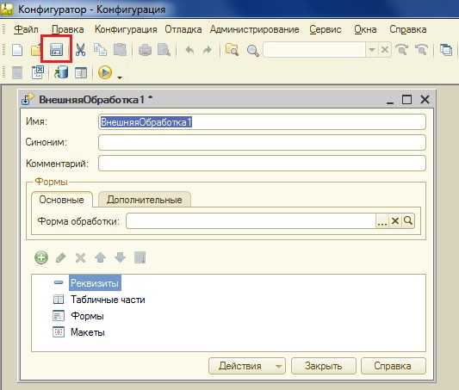Click into the Синоним input field

pos(262,142)
